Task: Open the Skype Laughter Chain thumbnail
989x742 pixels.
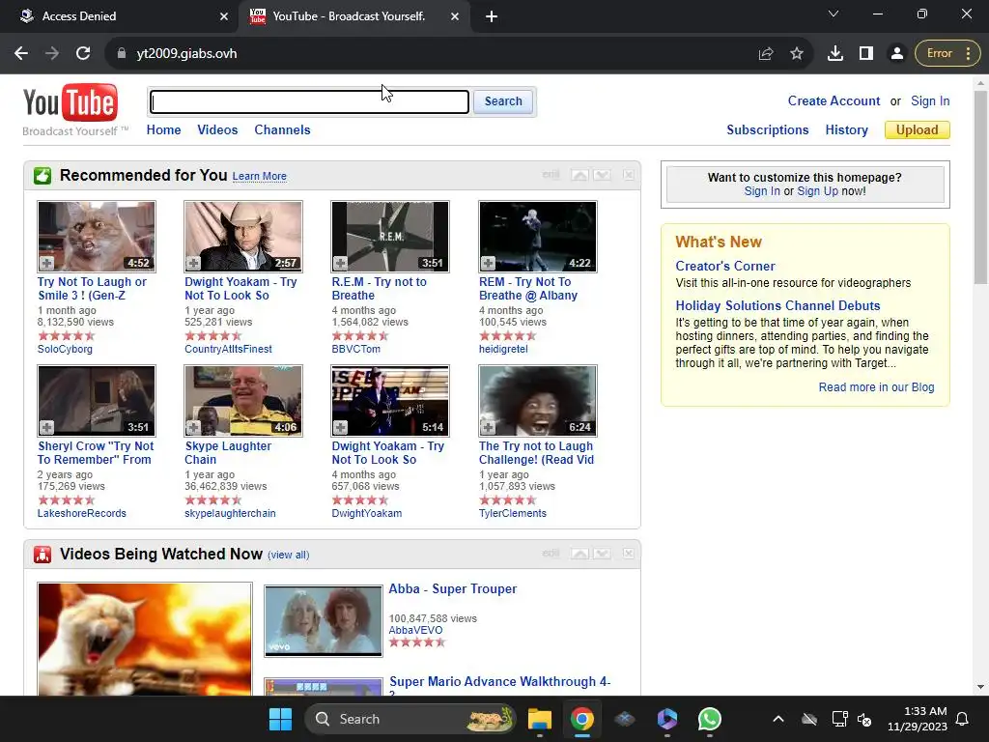Action: [x=242, y=401]
